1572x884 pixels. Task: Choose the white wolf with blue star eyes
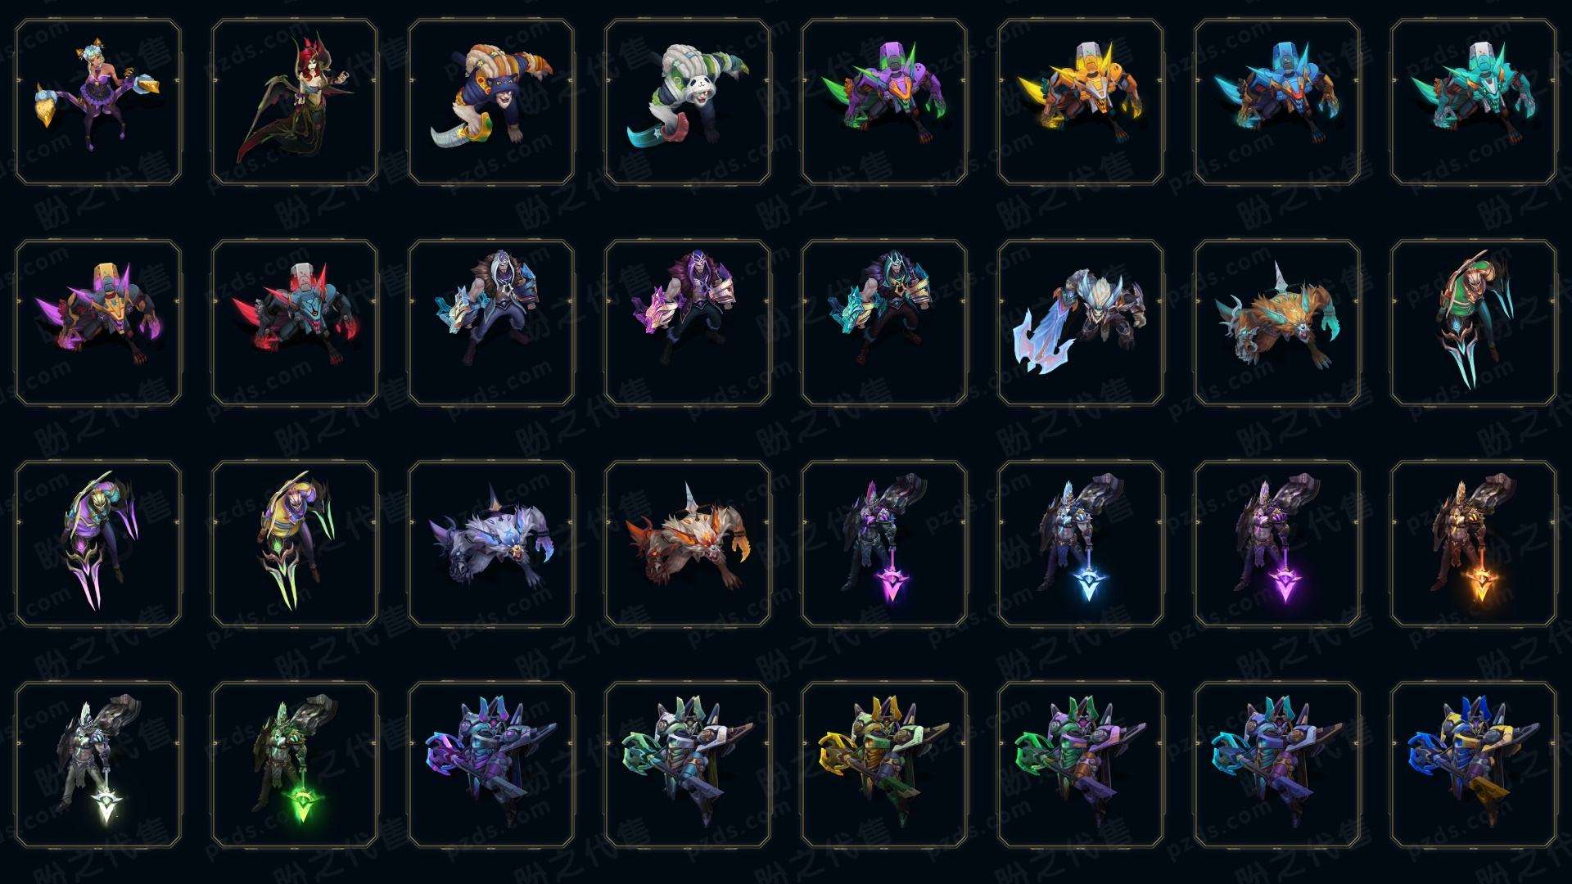point(491,544)
